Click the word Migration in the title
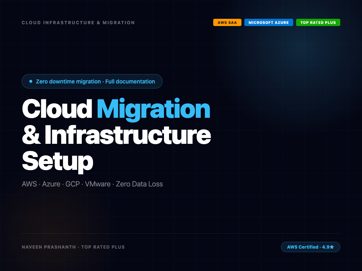Viewport: 362px width, 271px height. (153, 110)
